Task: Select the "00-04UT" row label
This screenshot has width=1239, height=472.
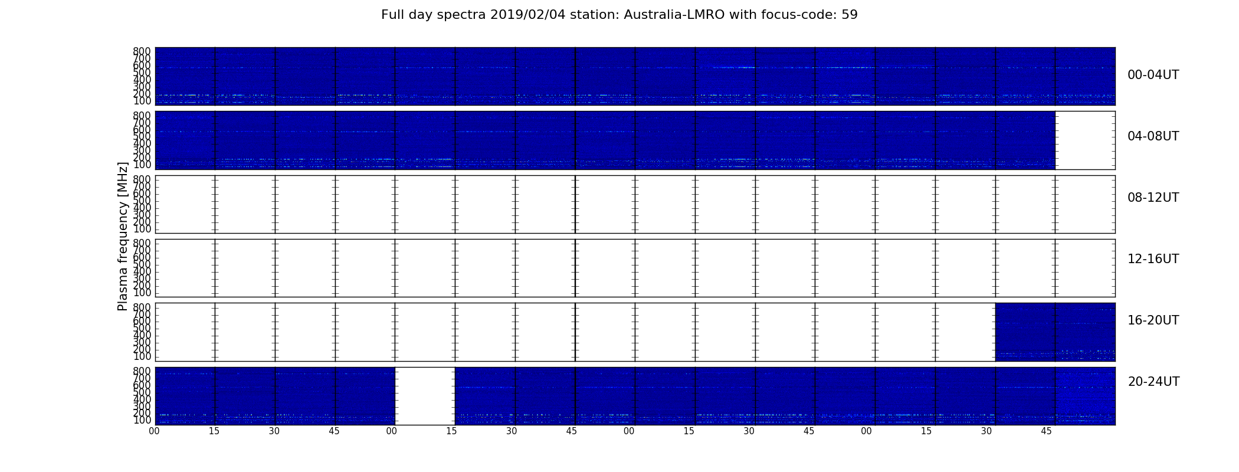Action: coord(1153,75)
